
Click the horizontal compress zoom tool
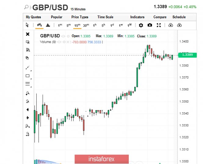[27, 134]
